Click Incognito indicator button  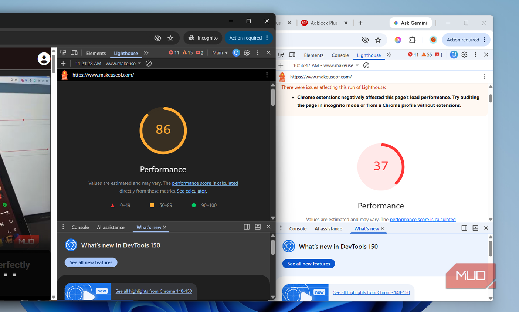click(x=203, y=38)
